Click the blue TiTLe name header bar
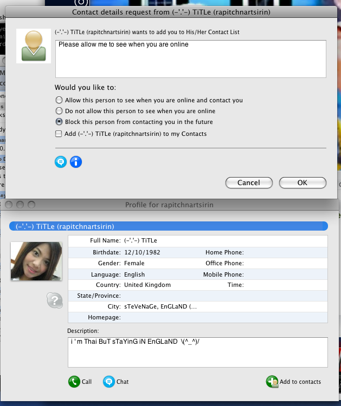The height and width of the screenshot is (406, 341). 169,226
